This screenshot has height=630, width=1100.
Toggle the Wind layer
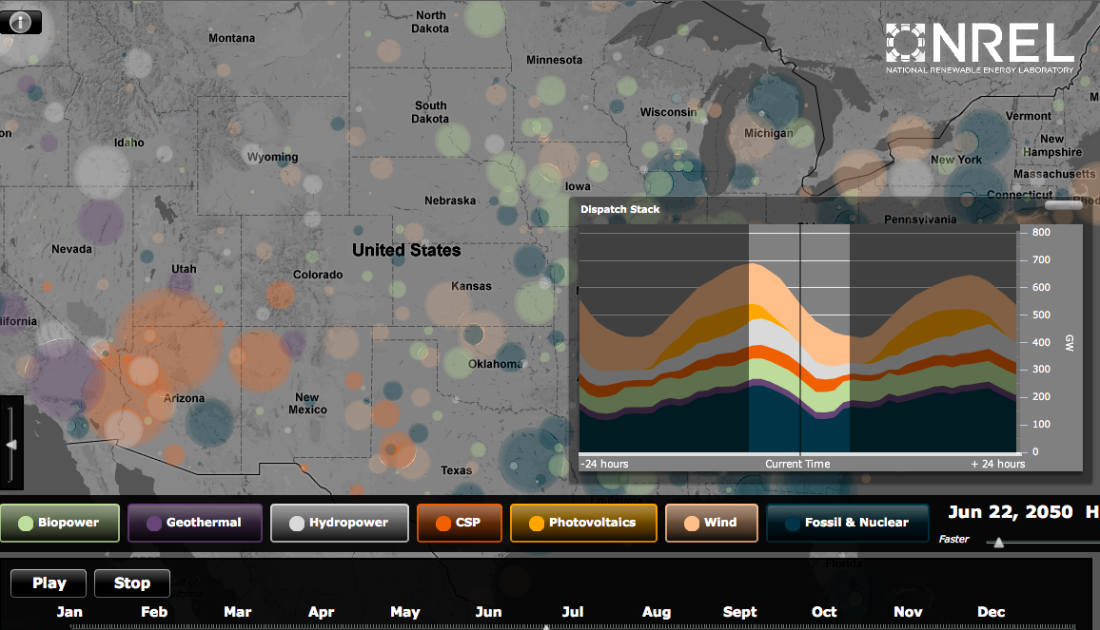pos(712,523)
